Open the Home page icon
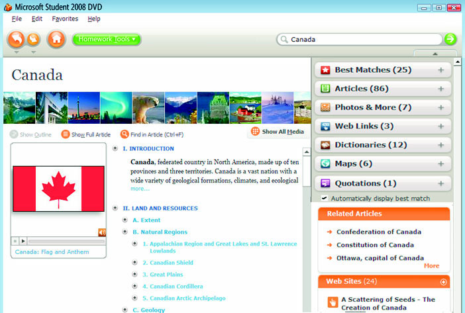465x313 pixels. click(x=56, y=39)
